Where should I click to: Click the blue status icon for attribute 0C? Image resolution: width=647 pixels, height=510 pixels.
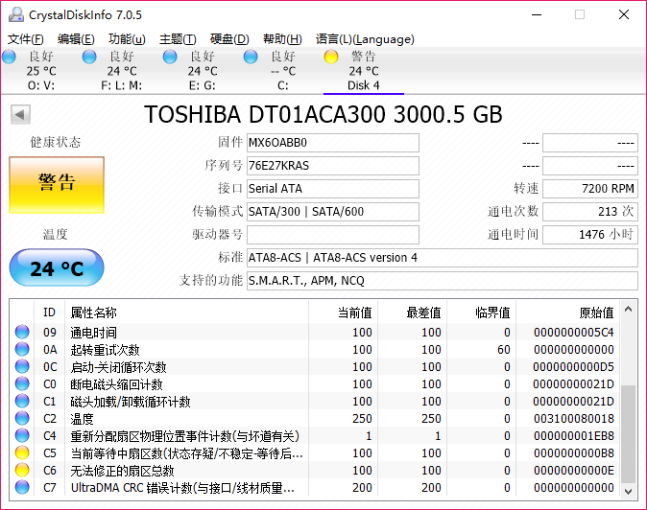(x=22, y=366)
